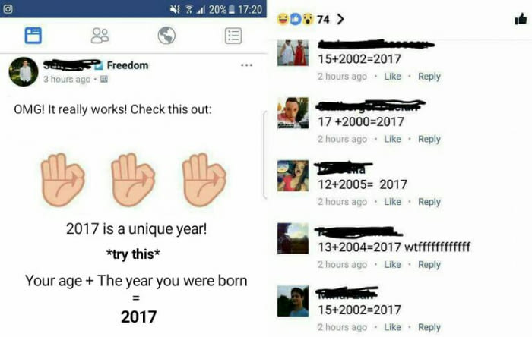
Task: Click the laughing reaction emoji
Action: pyautogui.click(x=283, y=19)
